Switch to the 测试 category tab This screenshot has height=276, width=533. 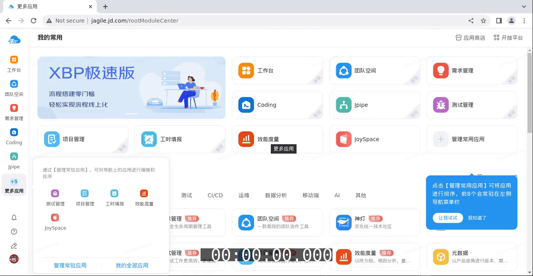[x=187, y=195]
